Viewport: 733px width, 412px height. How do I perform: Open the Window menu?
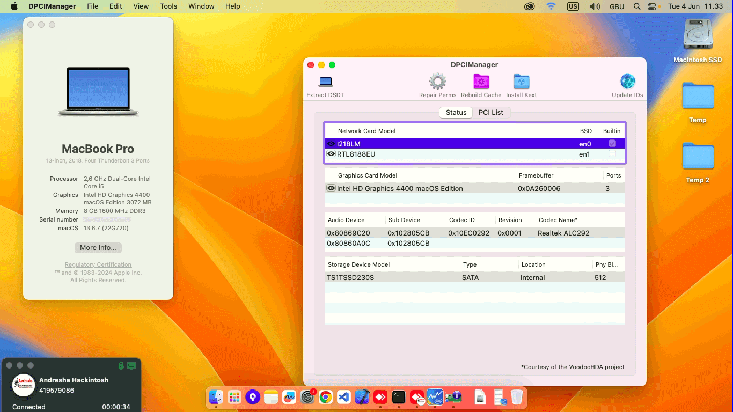pyautogui.click(x=201, y=6)
